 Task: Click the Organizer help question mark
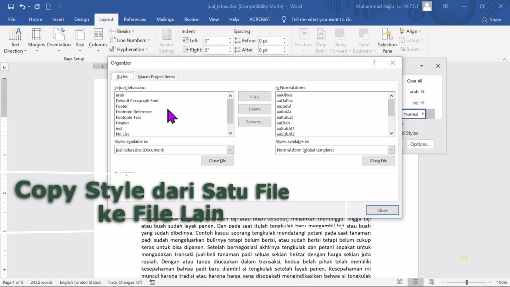point(374,63)
